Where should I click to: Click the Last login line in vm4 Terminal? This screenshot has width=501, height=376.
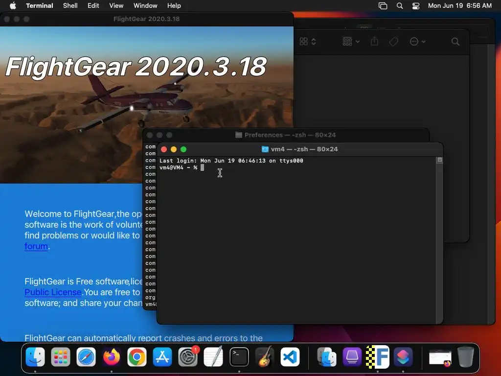coord(231,161)
